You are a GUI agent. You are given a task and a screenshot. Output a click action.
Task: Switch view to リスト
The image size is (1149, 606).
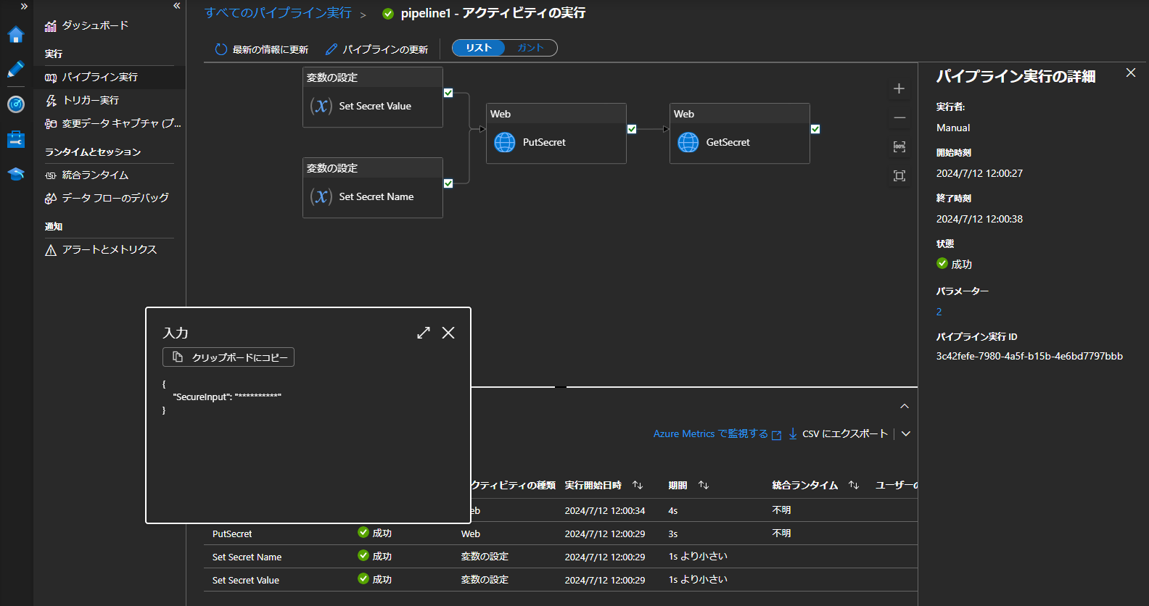coord(479,48)
